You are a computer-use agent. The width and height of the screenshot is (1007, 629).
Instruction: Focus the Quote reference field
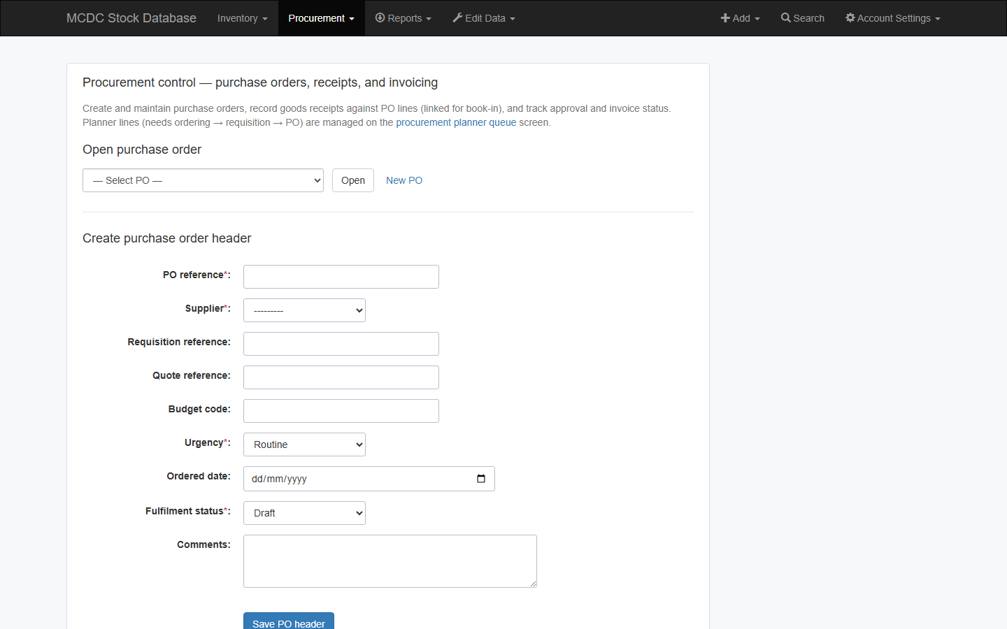(341, 377)
